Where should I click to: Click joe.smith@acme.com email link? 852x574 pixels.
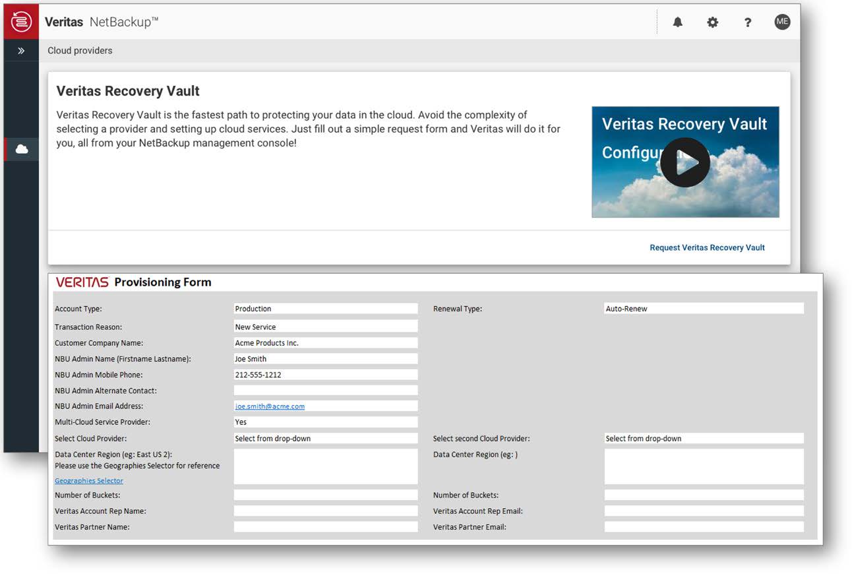pos(270,406)
